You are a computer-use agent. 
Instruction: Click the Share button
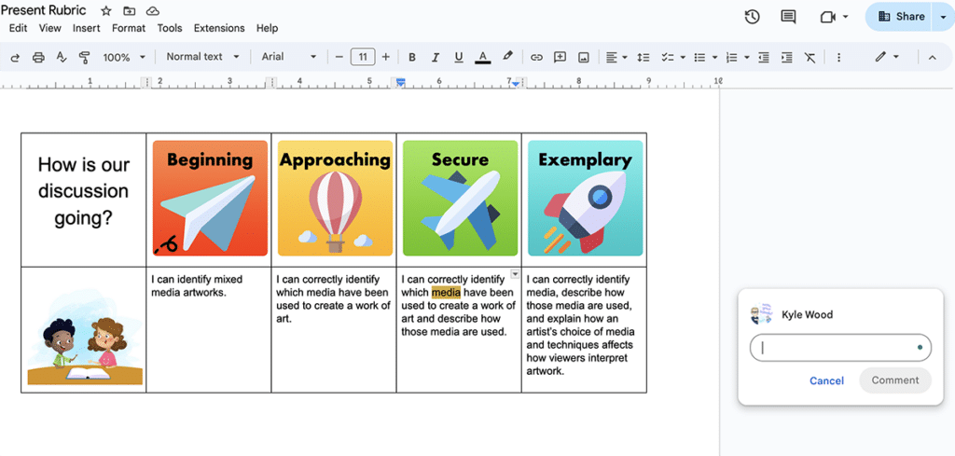[899, 17]
